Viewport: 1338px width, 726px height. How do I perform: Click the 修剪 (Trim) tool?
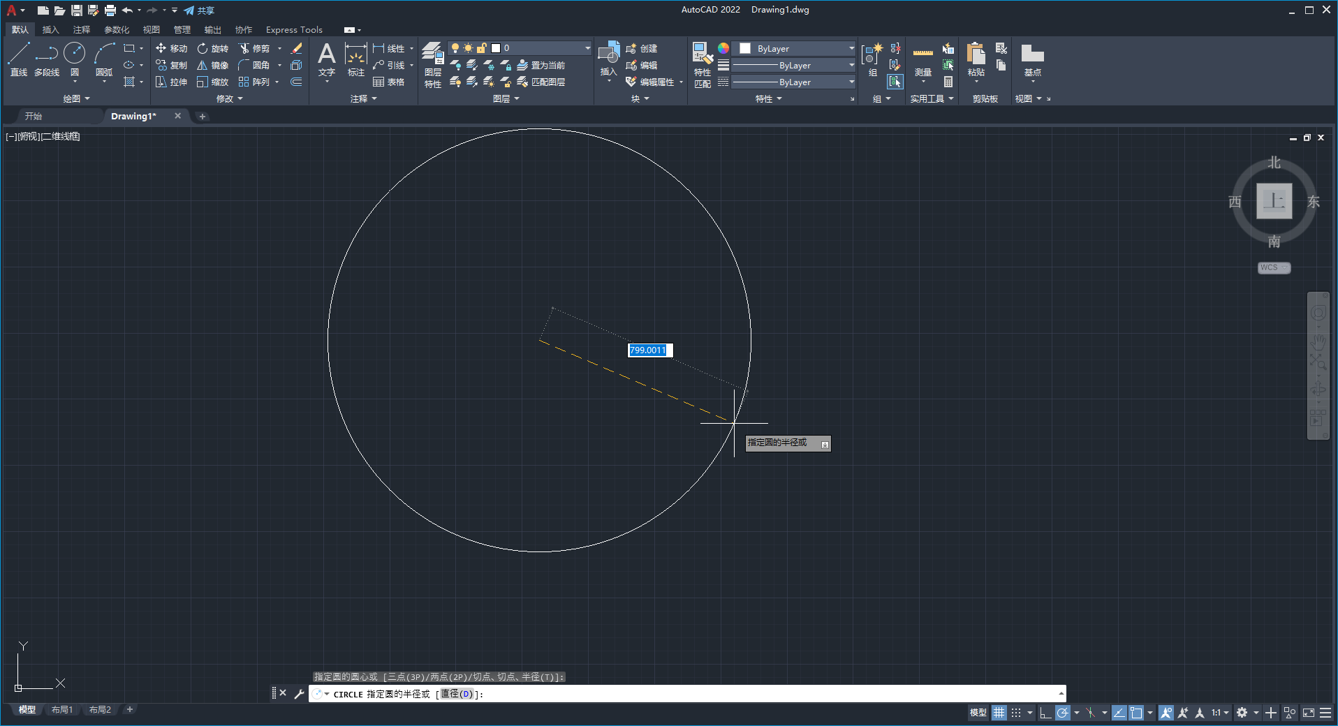click(x=254, y=48)
